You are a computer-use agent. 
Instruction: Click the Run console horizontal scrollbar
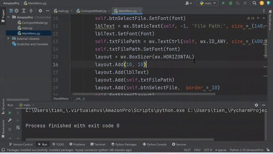click(x=119, y=139)
